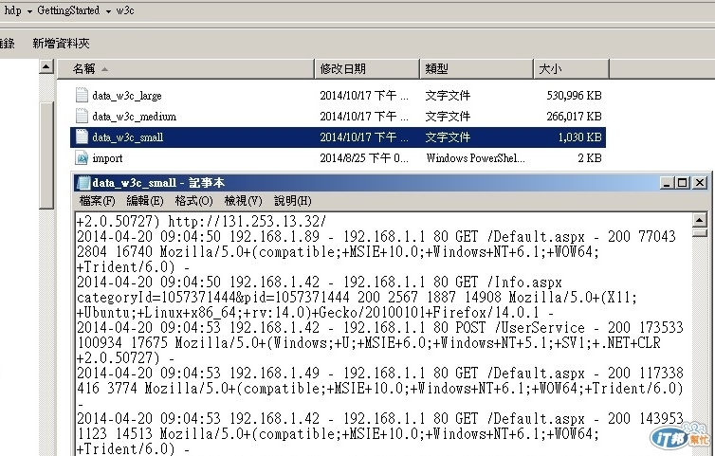Click the hdp breadcrumb segment
Image resolution: width=715 pixels, height=456 pixels.
click(x=12, y=10)
